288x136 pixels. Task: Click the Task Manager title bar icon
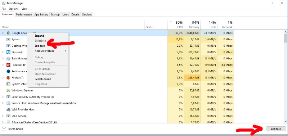4,3
